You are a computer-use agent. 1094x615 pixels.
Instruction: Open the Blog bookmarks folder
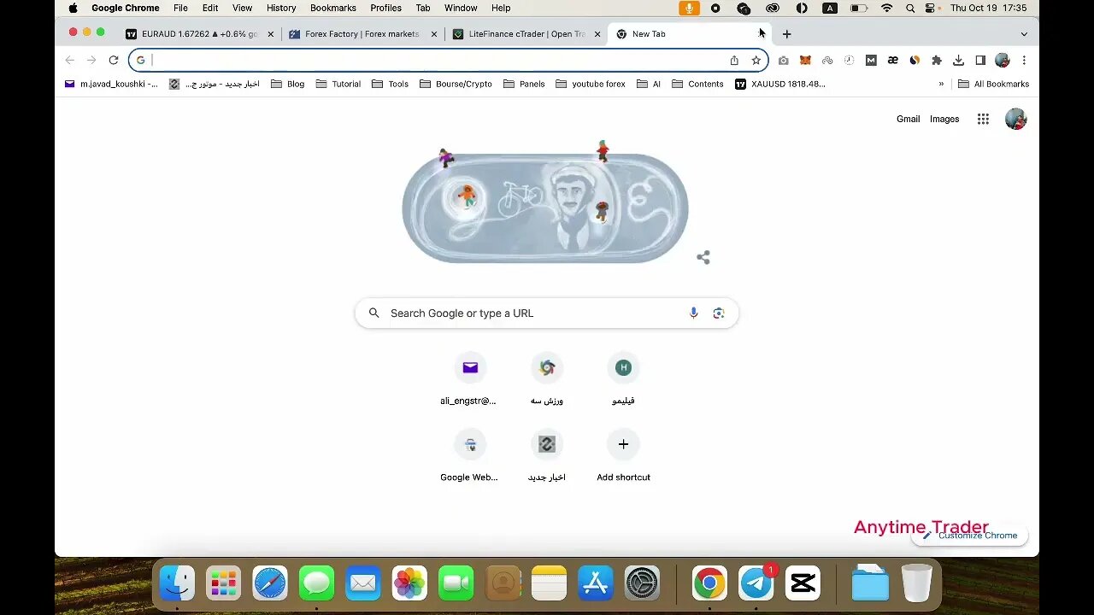(287, 85)
